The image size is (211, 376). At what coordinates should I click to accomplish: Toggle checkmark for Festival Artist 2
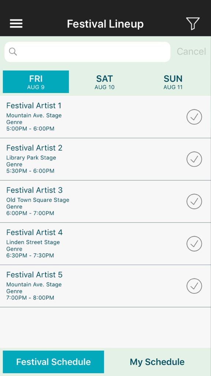194,159
